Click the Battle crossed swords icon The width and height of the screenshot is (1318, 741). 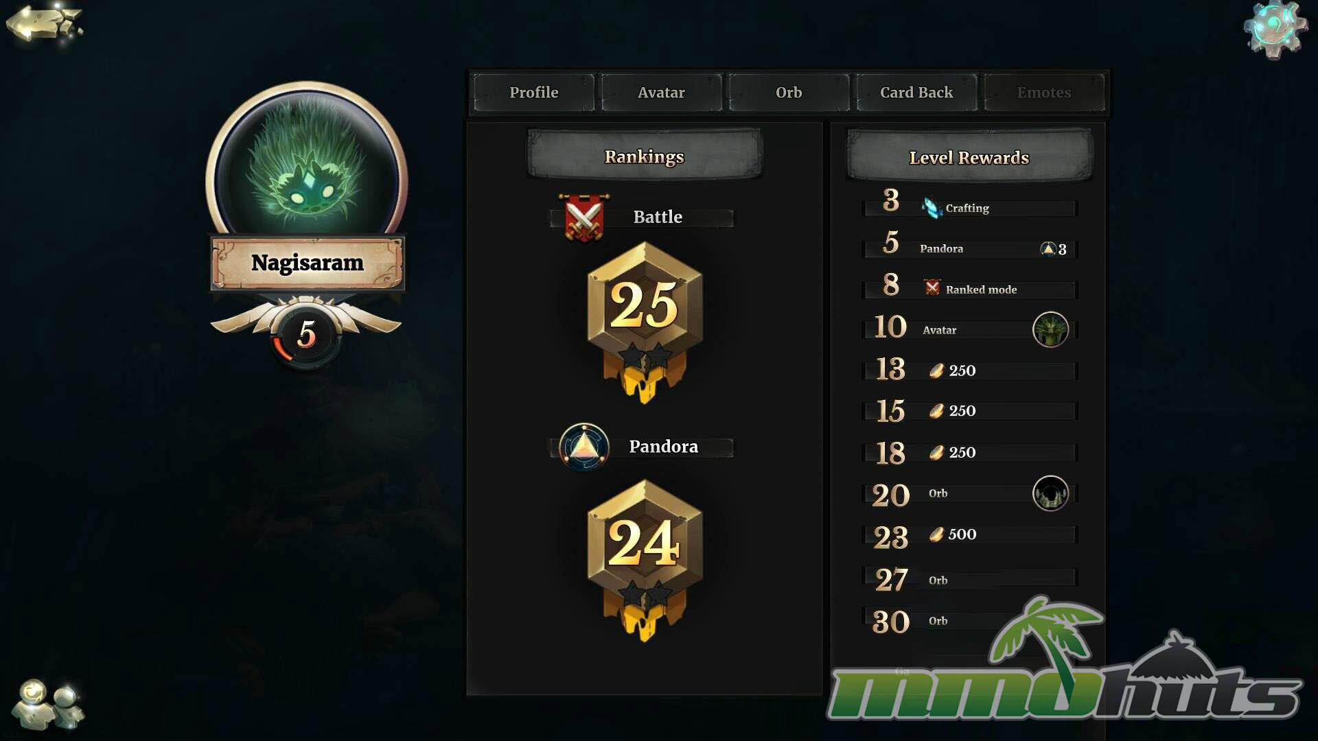point(583,217)
